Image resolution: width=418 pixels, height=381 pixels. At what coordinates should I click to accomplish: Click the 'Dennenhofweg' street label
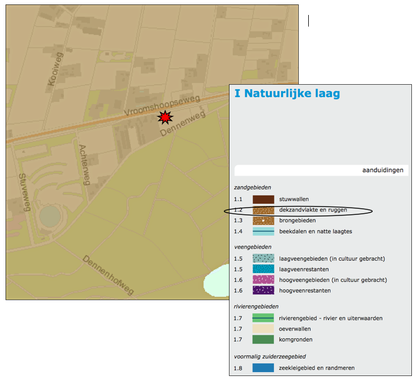coord(108,275)
